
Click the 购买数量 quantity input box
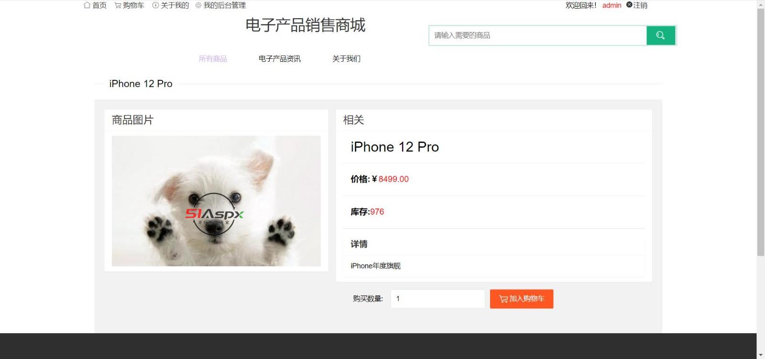(x=437, y=299)
